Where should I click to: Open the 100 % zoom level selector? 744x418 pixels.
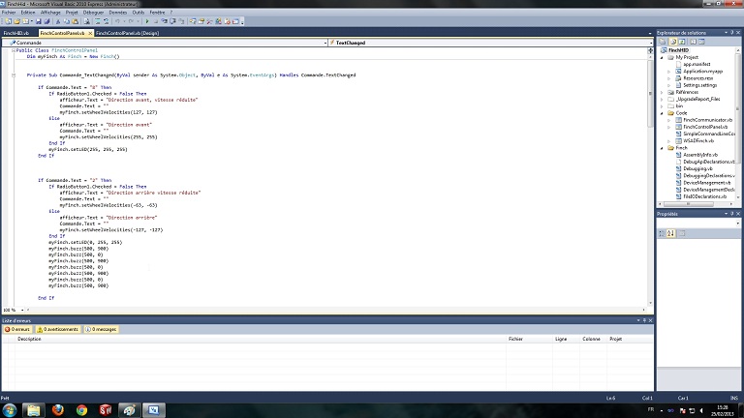pos(14,310)
